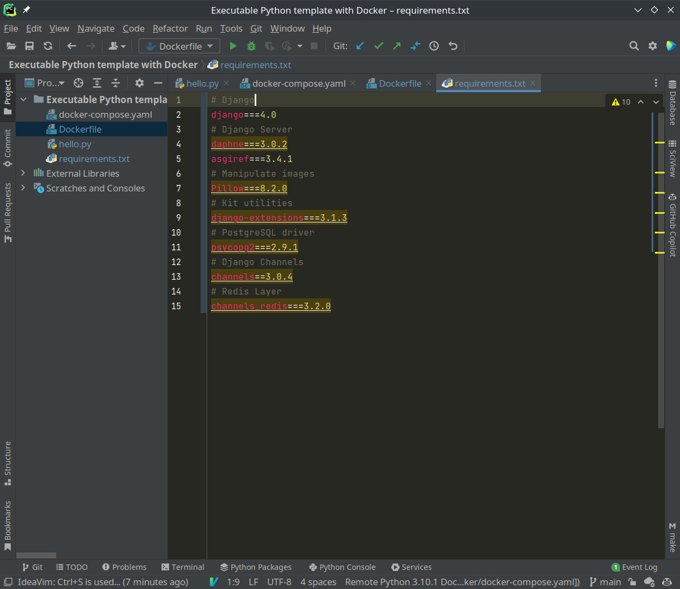Open GitHub Copilot side panel
The width and height of the screenshot is (680, 589).
coord(672,225)
